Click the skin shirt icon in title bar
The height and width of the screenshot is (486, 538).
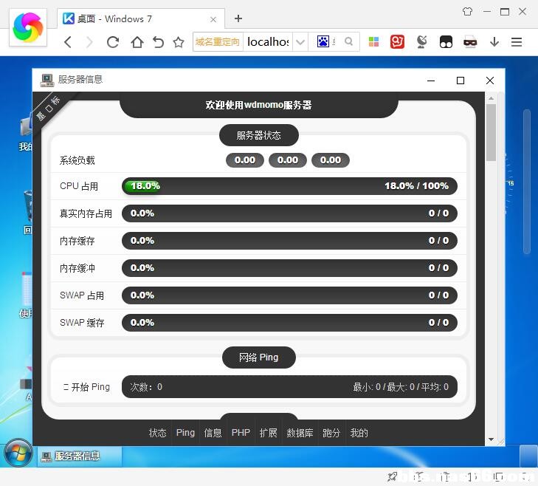(467, 12)
